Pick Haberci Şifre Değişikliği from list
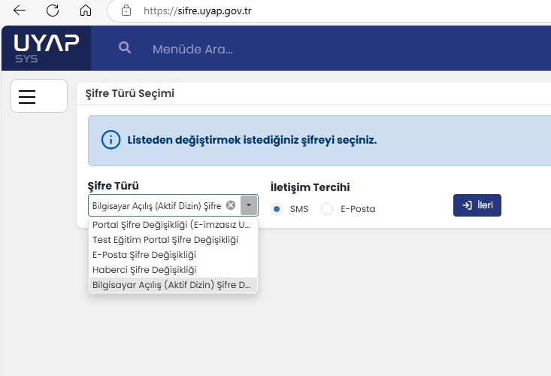The height and width of the screenshot is (376, 551). tap(144, 270)
